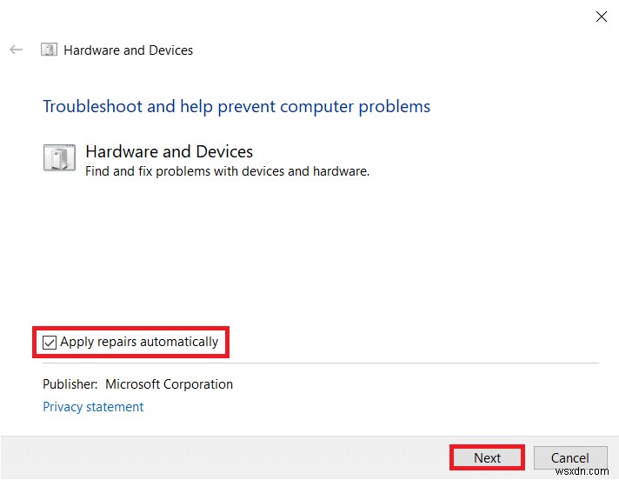This screenshot has height=480, width=619.
Task: Click the large Hardware and Devices troubleshooter icon
Action: click(x=59, y=159)
